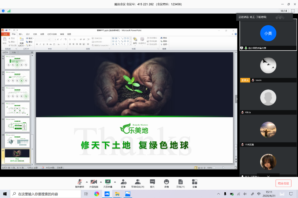The image size is (298, 198).
Task: Expand video options arrow beside 开启视频
Action: tap(101, 182)
